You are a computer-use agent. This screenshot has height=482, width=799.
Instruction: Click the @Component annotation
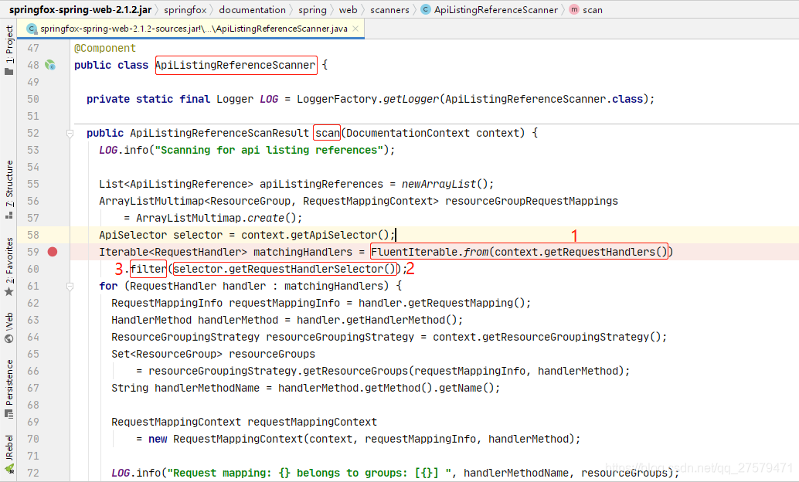[x=105, y=48]
